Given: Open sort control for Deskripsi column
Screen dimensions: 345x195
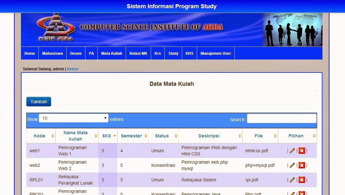Looking at the screenshot, I should tap(240, 135).
